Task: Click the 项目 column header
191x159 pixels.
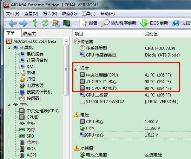Action: click(108, 34)
